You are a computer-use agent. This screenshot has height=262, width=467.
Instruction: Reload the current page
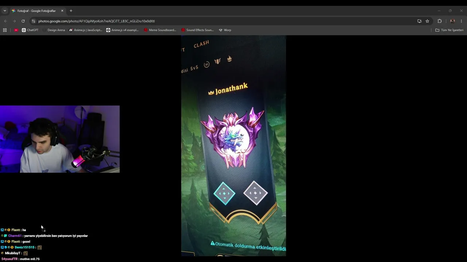coord(23,21)
